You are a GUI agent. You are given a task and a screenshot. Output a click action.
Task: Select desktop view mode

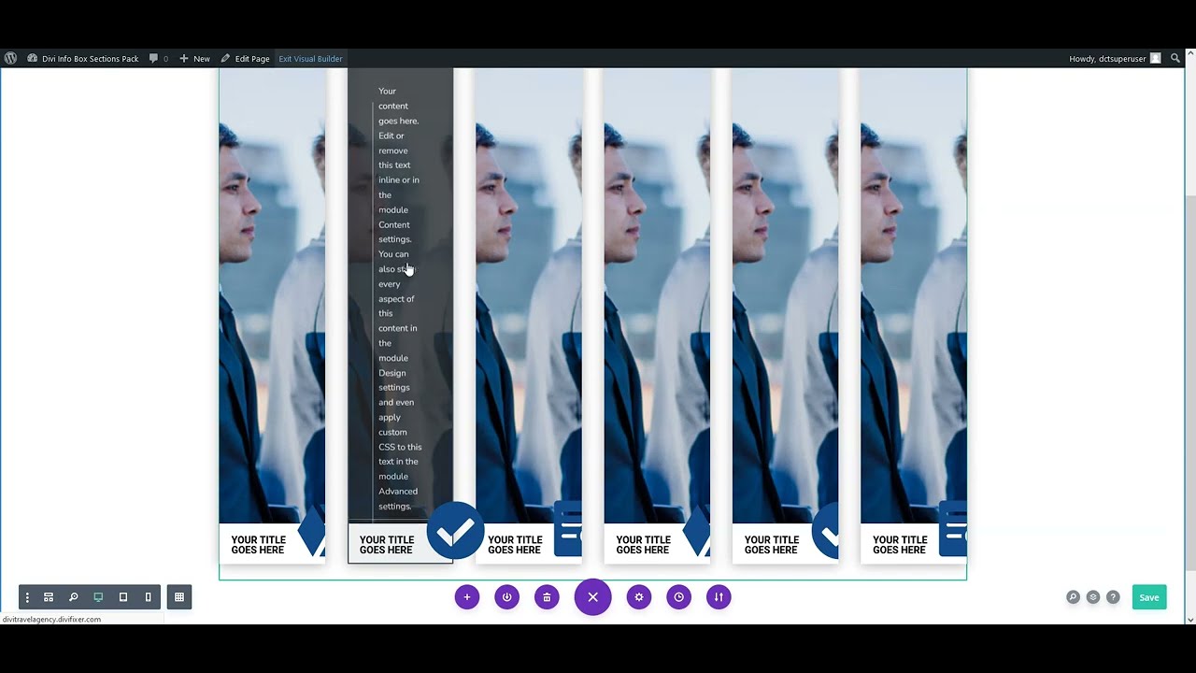coord(98,597)
